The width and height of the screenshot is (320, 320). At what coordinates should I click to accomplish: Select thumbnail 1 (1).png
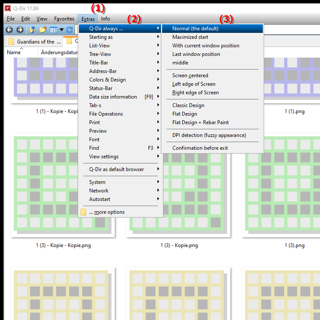point(292,80)
